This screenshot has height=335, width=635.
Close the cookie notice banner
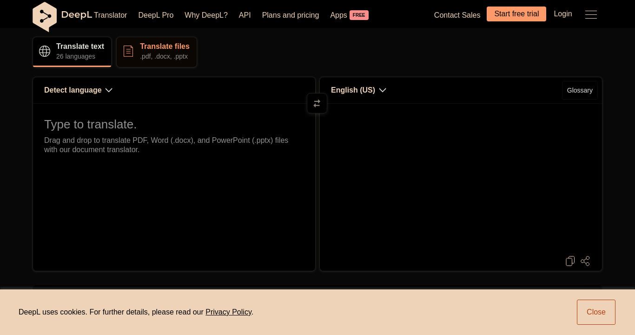coord(596,312)
